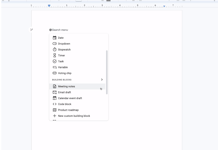Select the Task menu entry
This screenshot has height=150, width=218.
77,61
